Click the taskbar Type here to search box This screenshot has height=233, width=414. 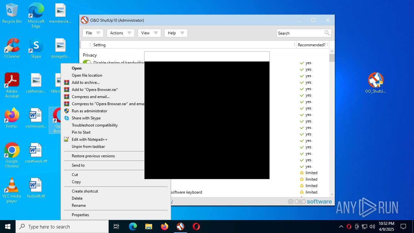(x=62, y=227)
